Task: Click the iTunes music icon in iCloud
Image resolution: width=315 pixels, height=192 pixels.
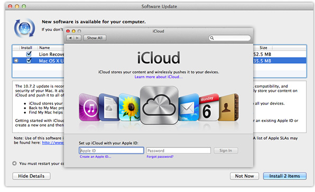Action: (89, 108)
